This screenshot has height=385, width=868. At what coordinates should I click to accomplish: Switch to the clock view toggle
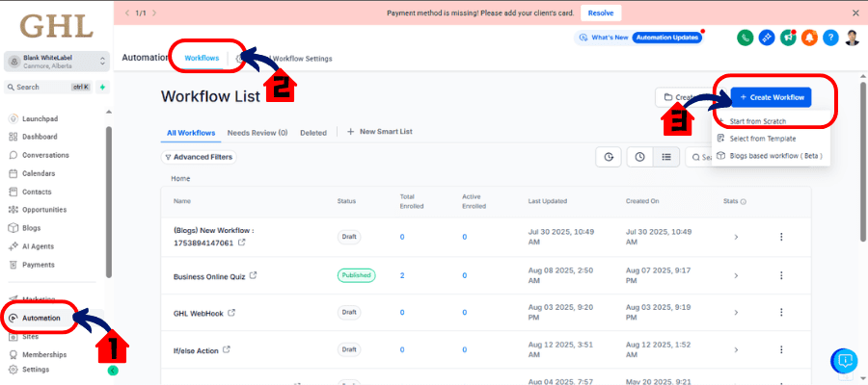point(640,158)
